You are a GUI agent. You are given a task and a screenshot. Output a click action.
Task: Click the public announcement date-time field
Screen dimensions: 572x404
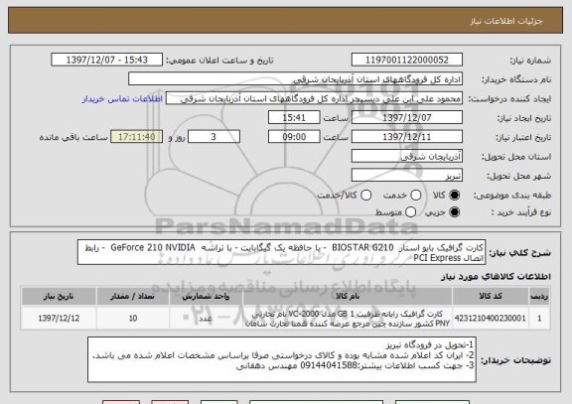click(107, 60)
